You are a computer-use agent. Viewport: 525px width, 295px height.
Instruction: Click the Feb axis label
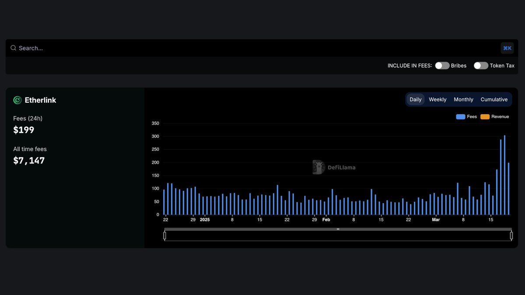(x=326, y=220)
